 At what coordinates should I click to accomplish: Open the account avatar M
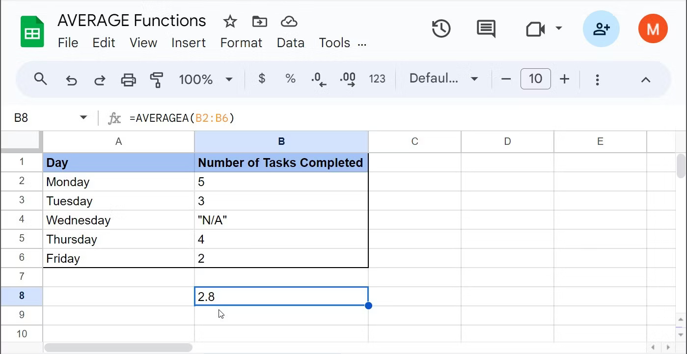click(653, 28)
